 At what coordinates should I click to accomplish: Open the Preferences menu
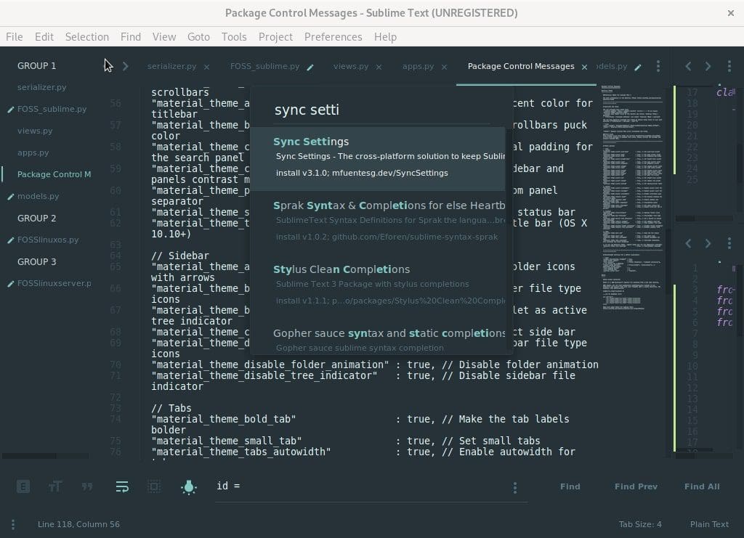(x=333, y=36)
